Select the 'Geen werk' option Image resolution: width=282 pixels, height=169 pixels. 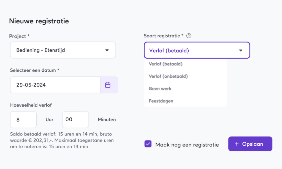pos(160,89)
